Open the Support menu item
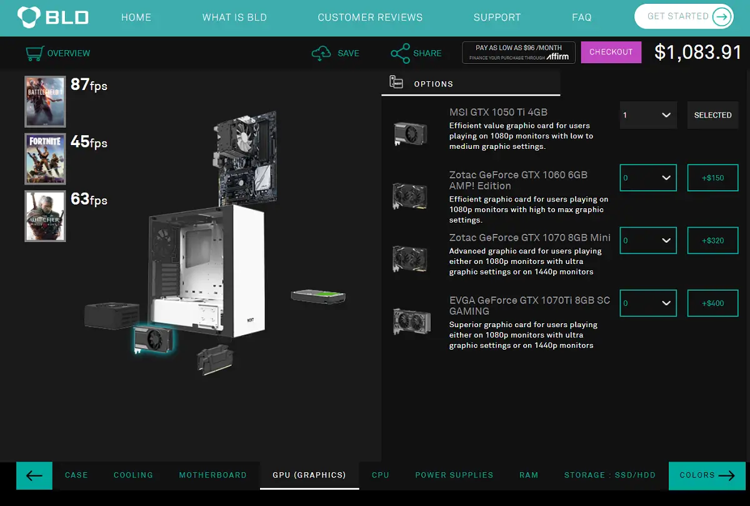 (x=497, y=18)
